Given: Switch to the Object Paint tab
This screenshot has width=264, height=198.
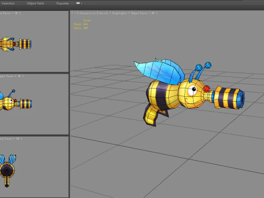Looking at the screenshot, I should (x=35, y=3).
